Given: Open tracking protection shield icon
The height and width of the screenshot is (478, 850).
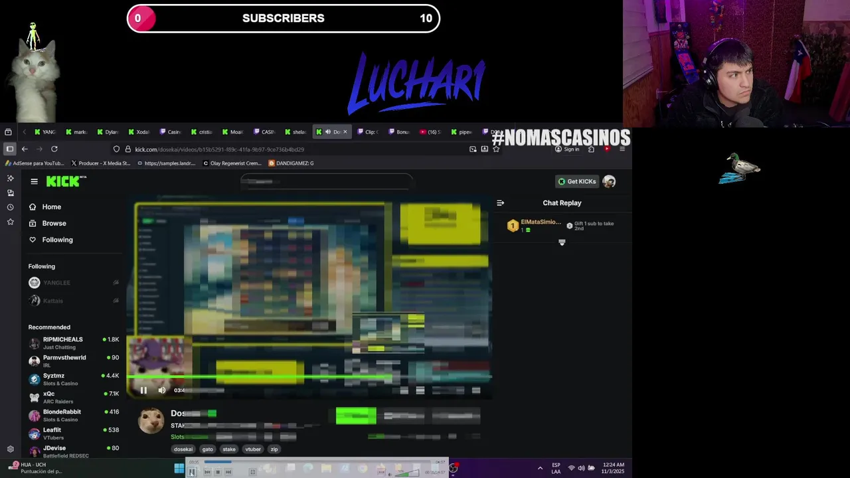Looking at the screenshot, I should [116, 149].
